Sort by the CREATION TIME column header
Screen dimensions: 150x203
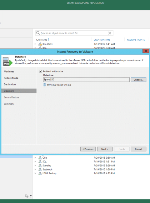102,40
